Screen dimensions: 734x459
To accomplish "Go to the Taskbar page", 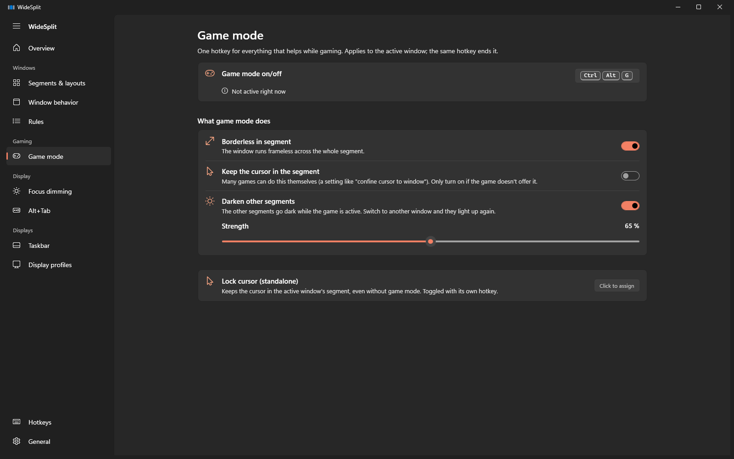I will point(59,246).
